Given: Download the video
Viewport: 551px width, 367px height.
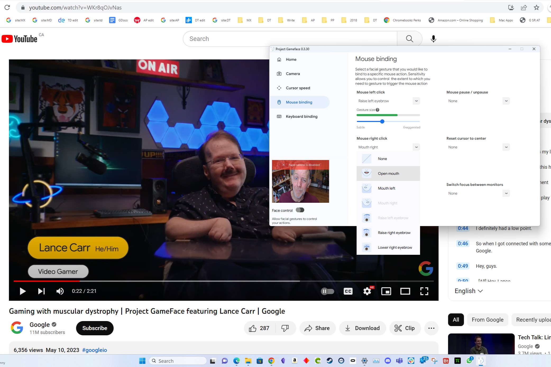Looking at the screenshot, I should tap(362, 328).
